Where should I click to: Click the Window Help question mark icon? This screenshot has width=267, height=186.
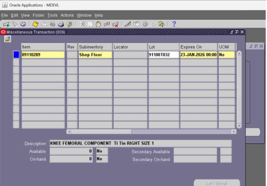(174, 24)
